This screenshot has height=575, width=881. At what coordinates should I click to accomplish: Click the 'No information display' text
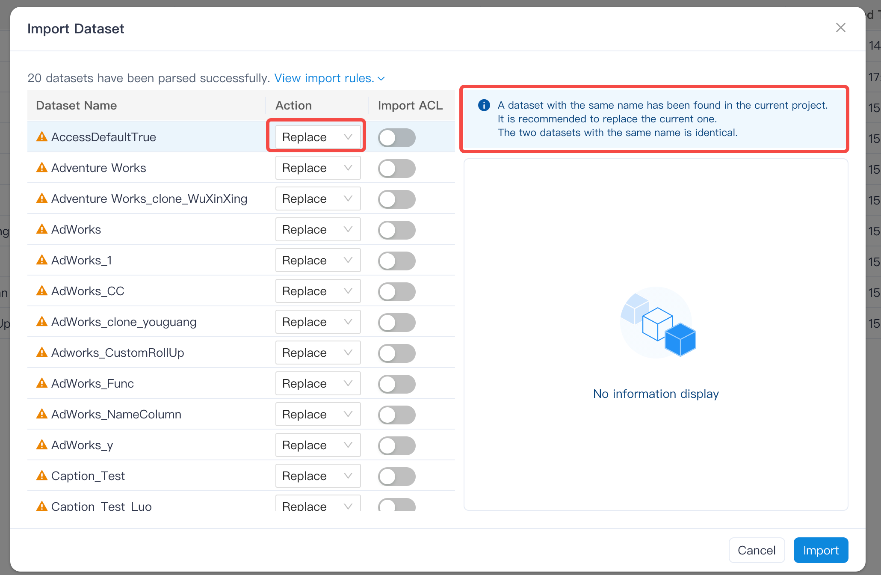[656, 394]
